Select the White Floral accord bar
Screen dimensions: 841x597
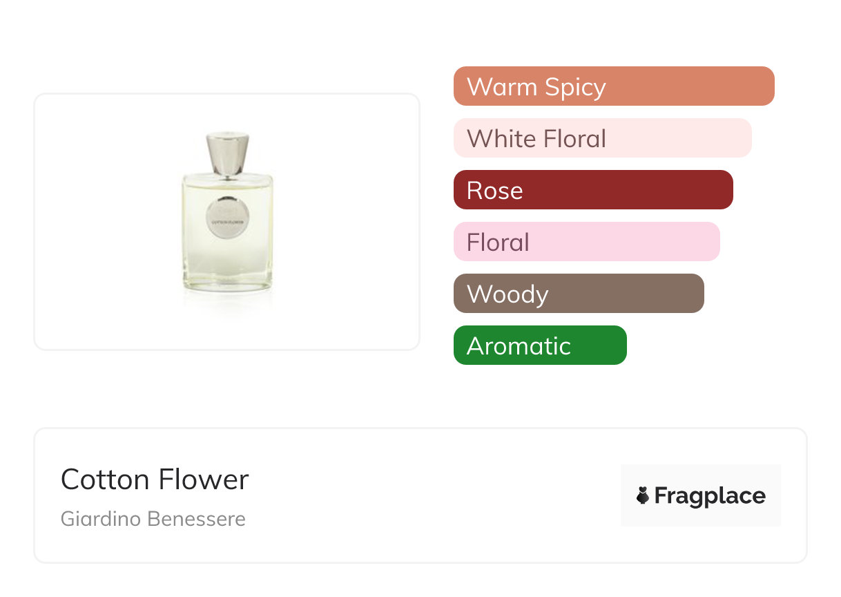coord(602,138)
